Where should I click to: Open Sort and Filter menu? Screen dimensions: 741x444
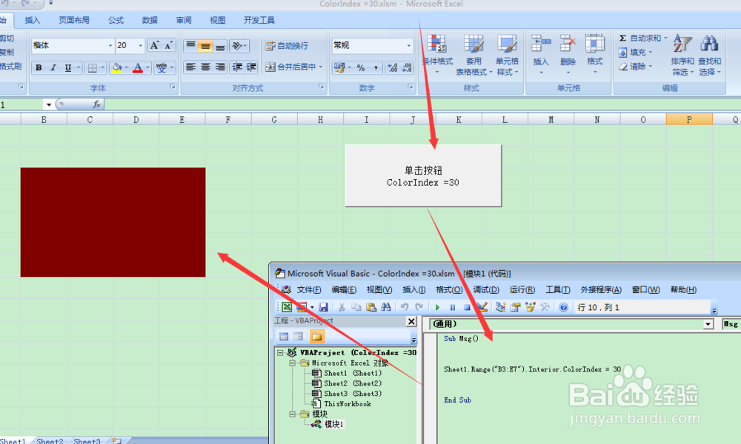(x=682, y=55)
